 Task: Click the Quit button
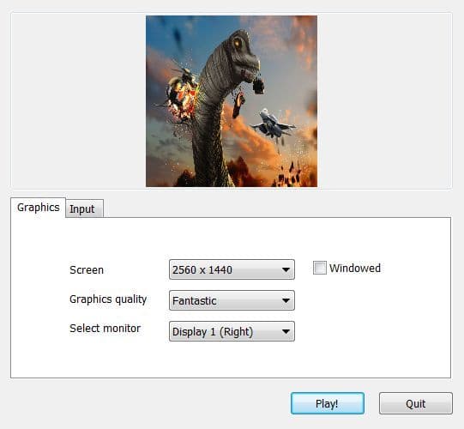415,403
